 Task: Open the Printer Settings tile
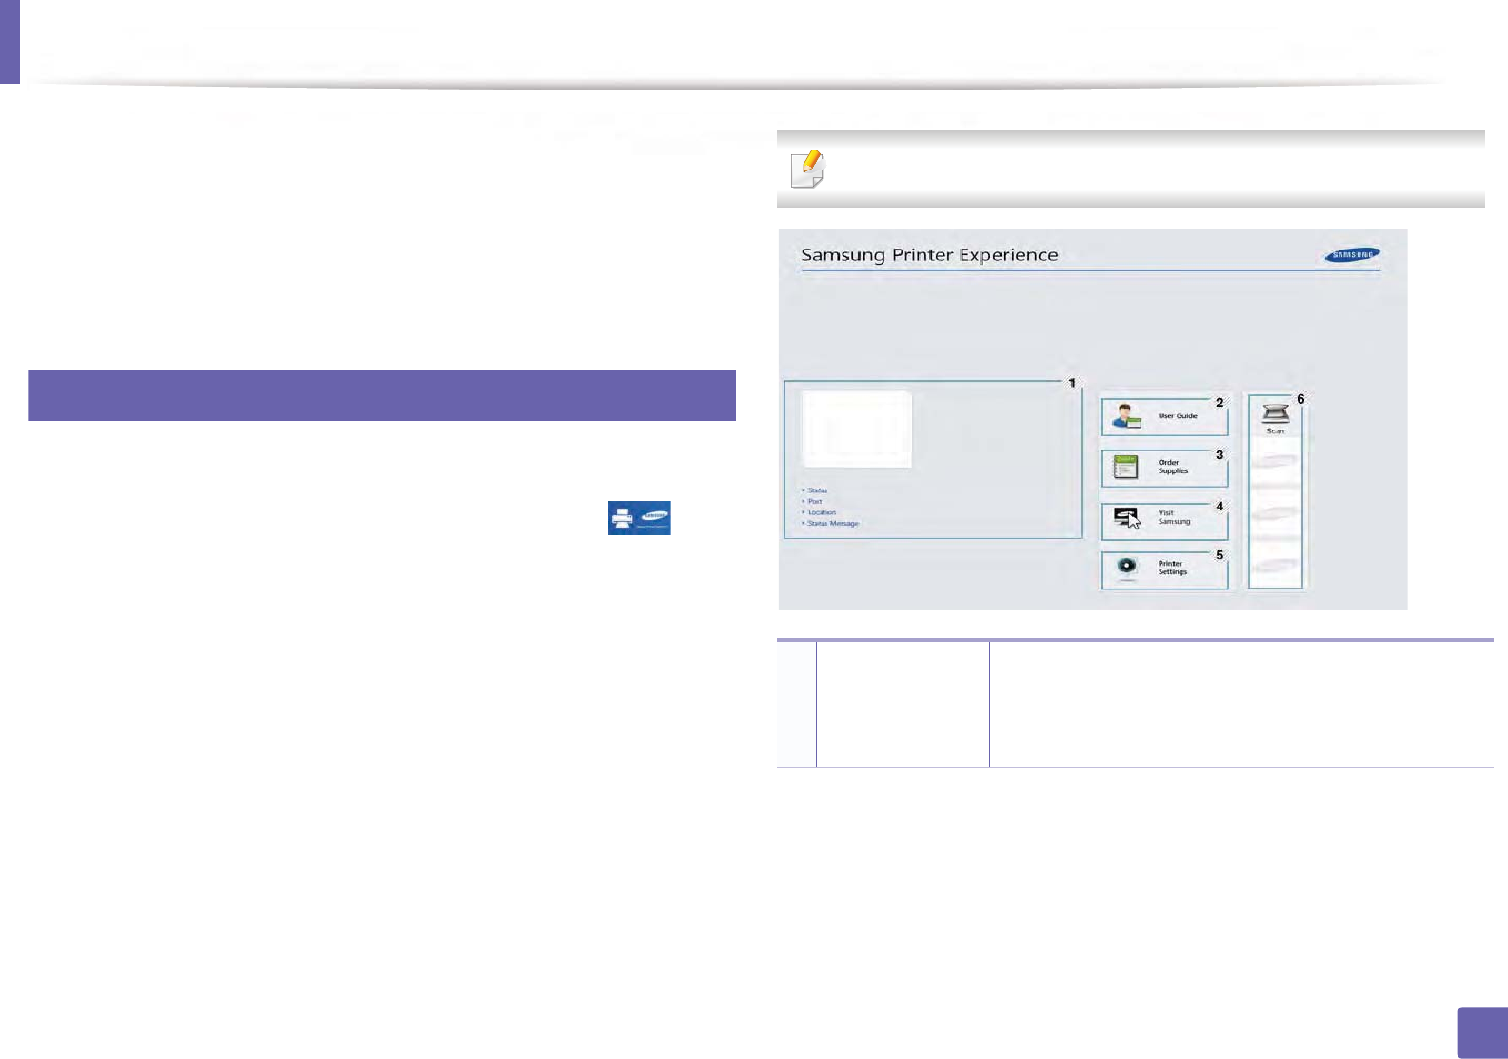(1164, 569)
